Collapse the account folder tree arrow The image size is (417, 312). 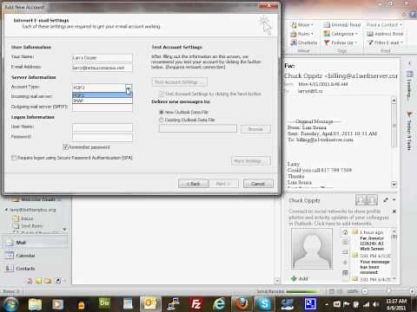6,210
